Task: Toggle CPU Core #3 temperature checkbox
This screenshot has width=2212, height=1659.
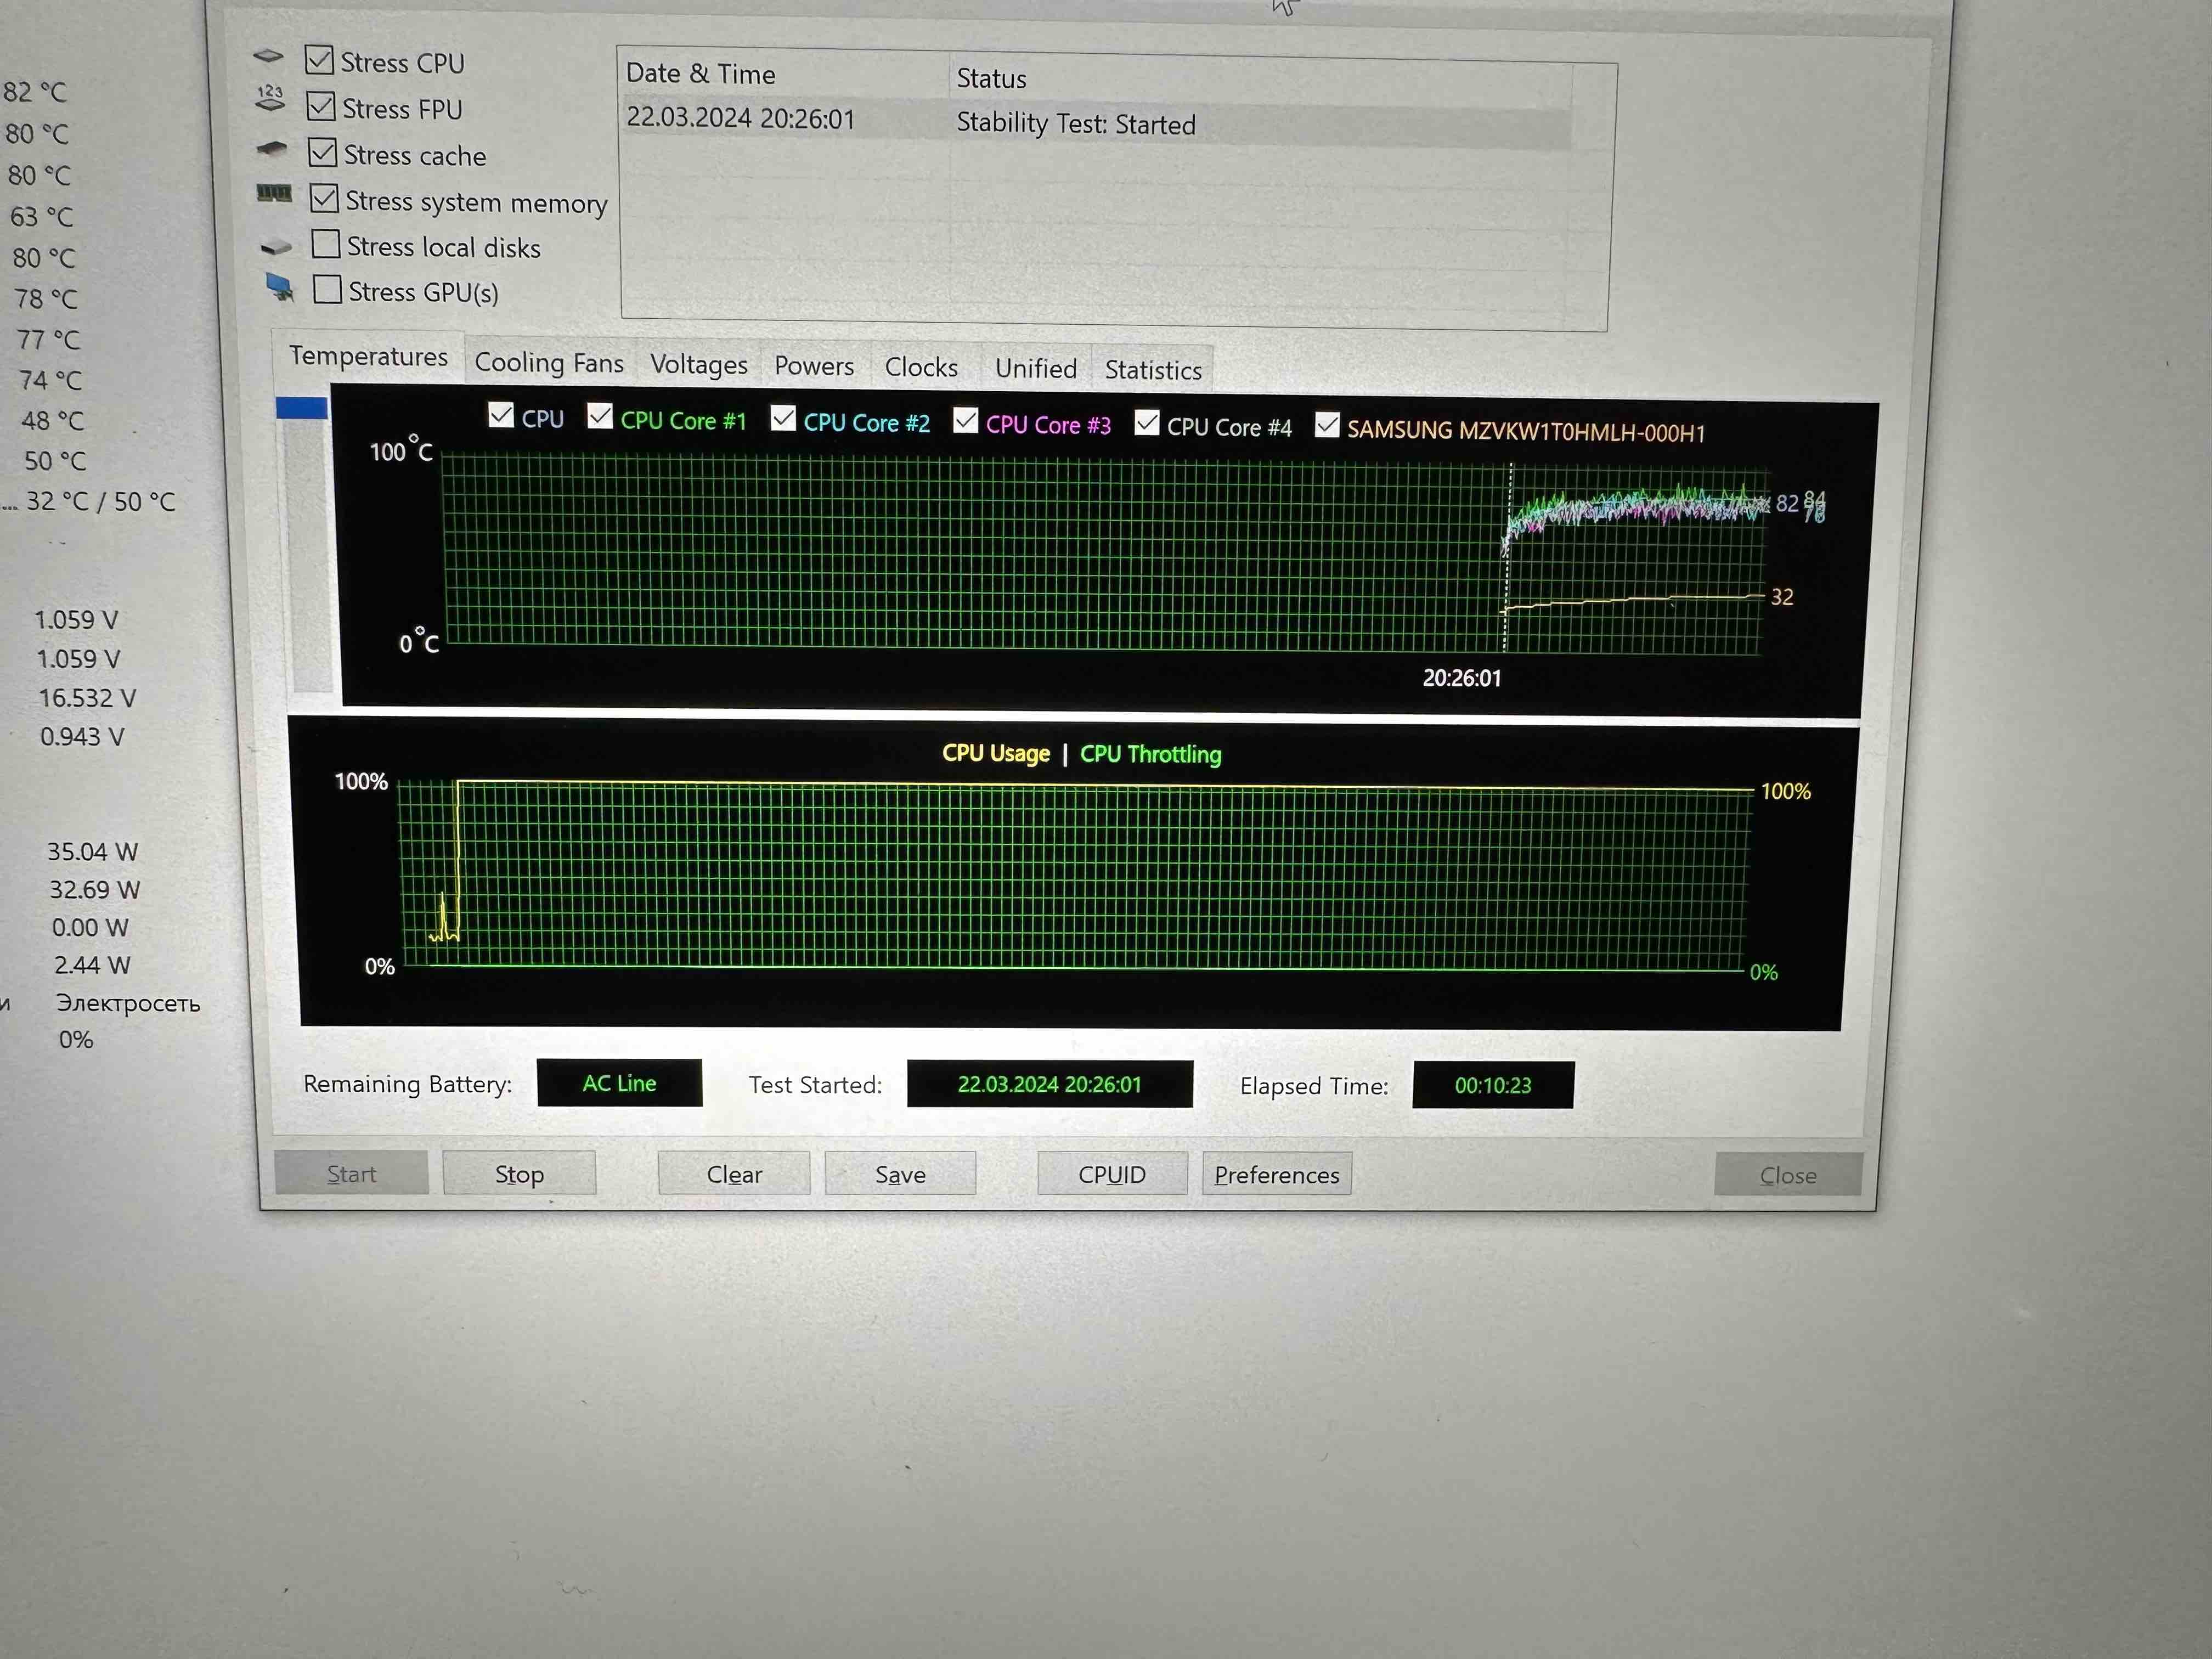Action: pyautogui.click(x=966, y=421)
